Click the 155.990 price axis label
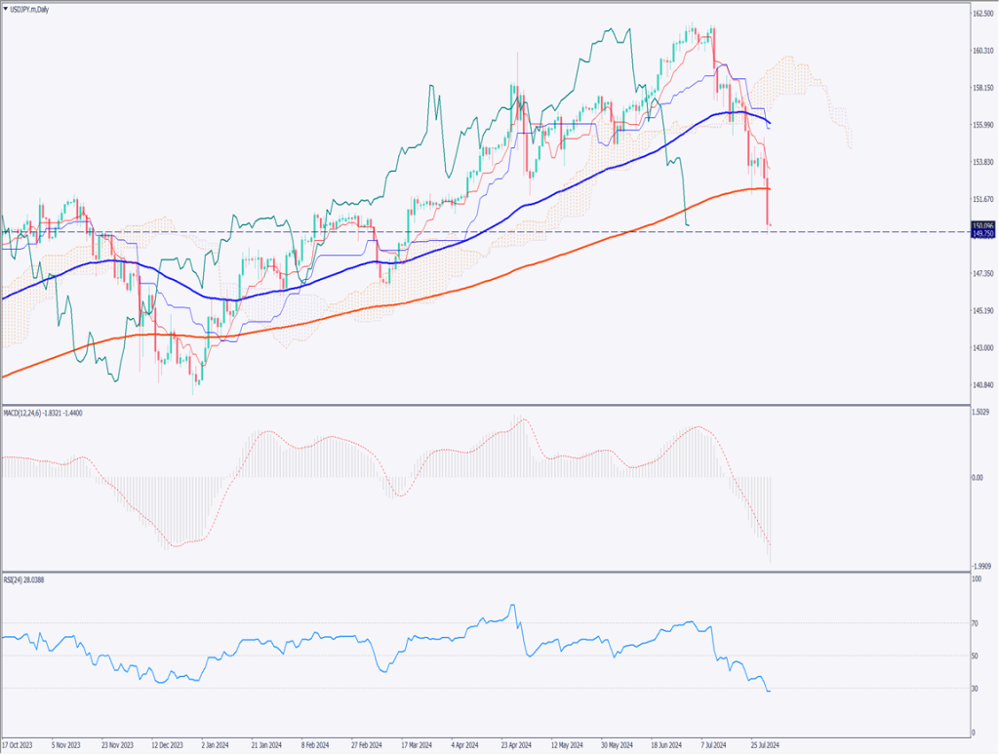 click(x=982, y=125)
